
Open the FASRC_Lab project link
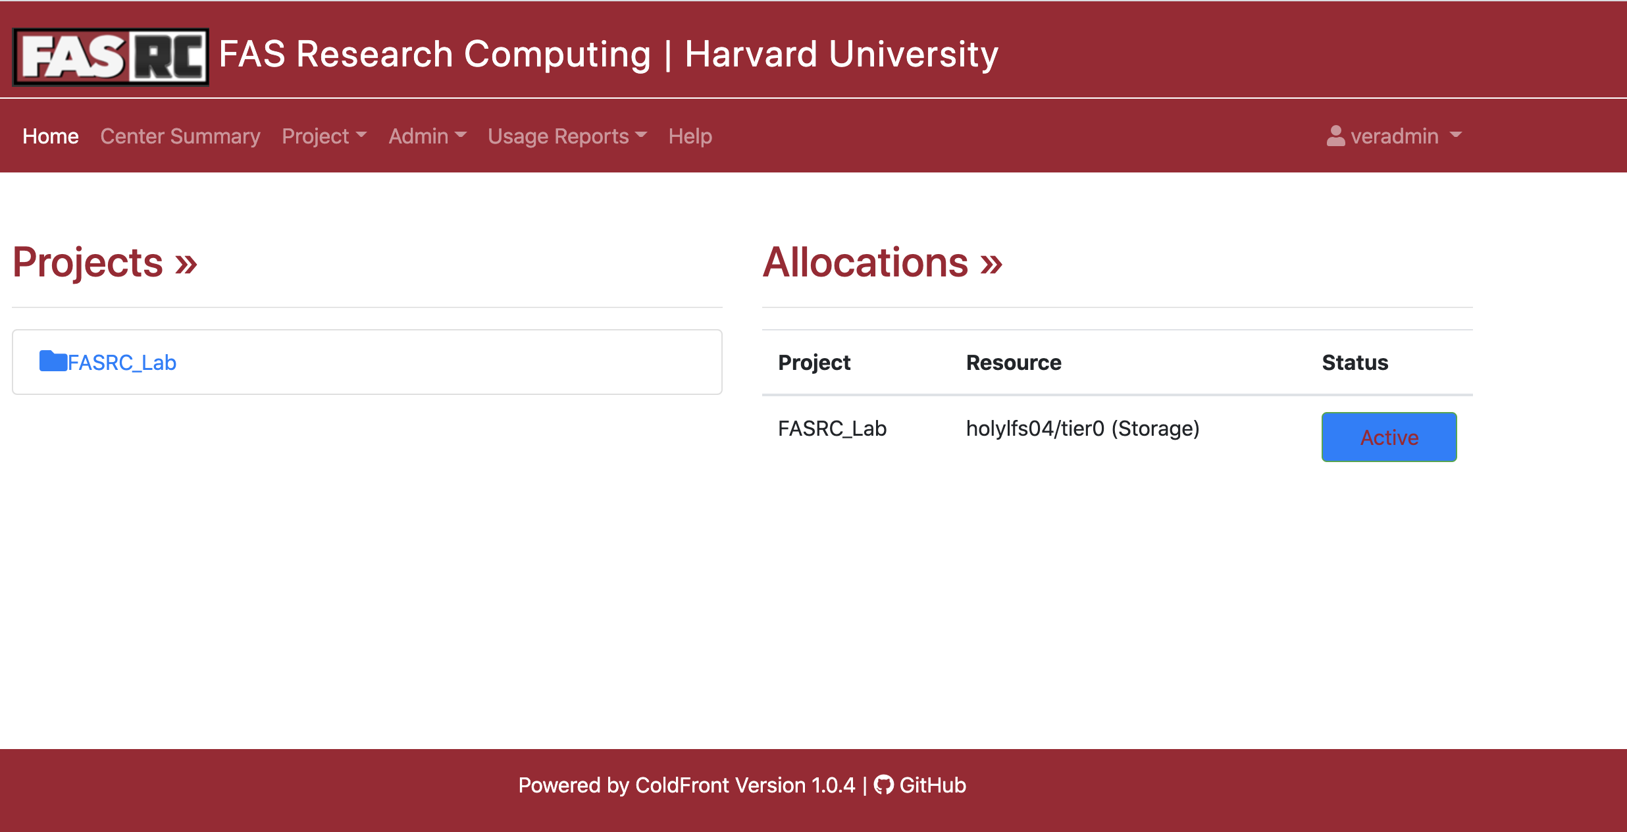pyautogui.click(x=122, y=362)
